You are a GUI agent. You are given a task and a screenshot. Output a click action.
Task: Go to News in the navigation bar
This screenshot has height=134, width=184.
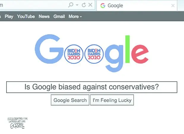click(x=44, y=16)
